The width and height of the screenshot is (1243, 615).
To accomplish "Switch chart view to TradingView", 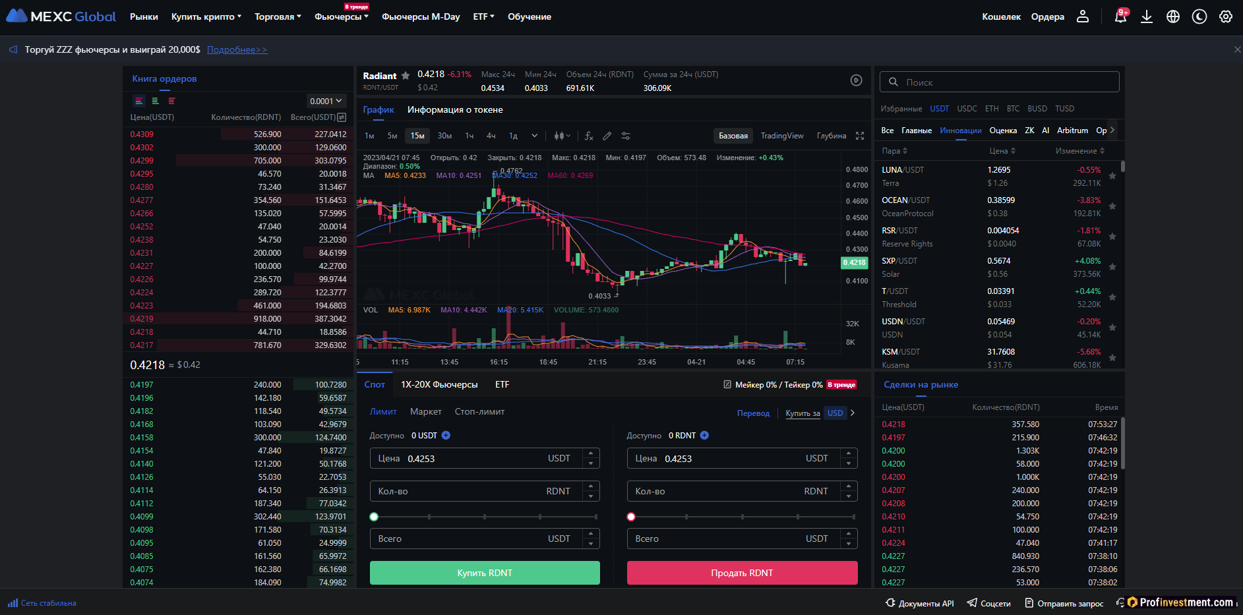I will (782, 136).
